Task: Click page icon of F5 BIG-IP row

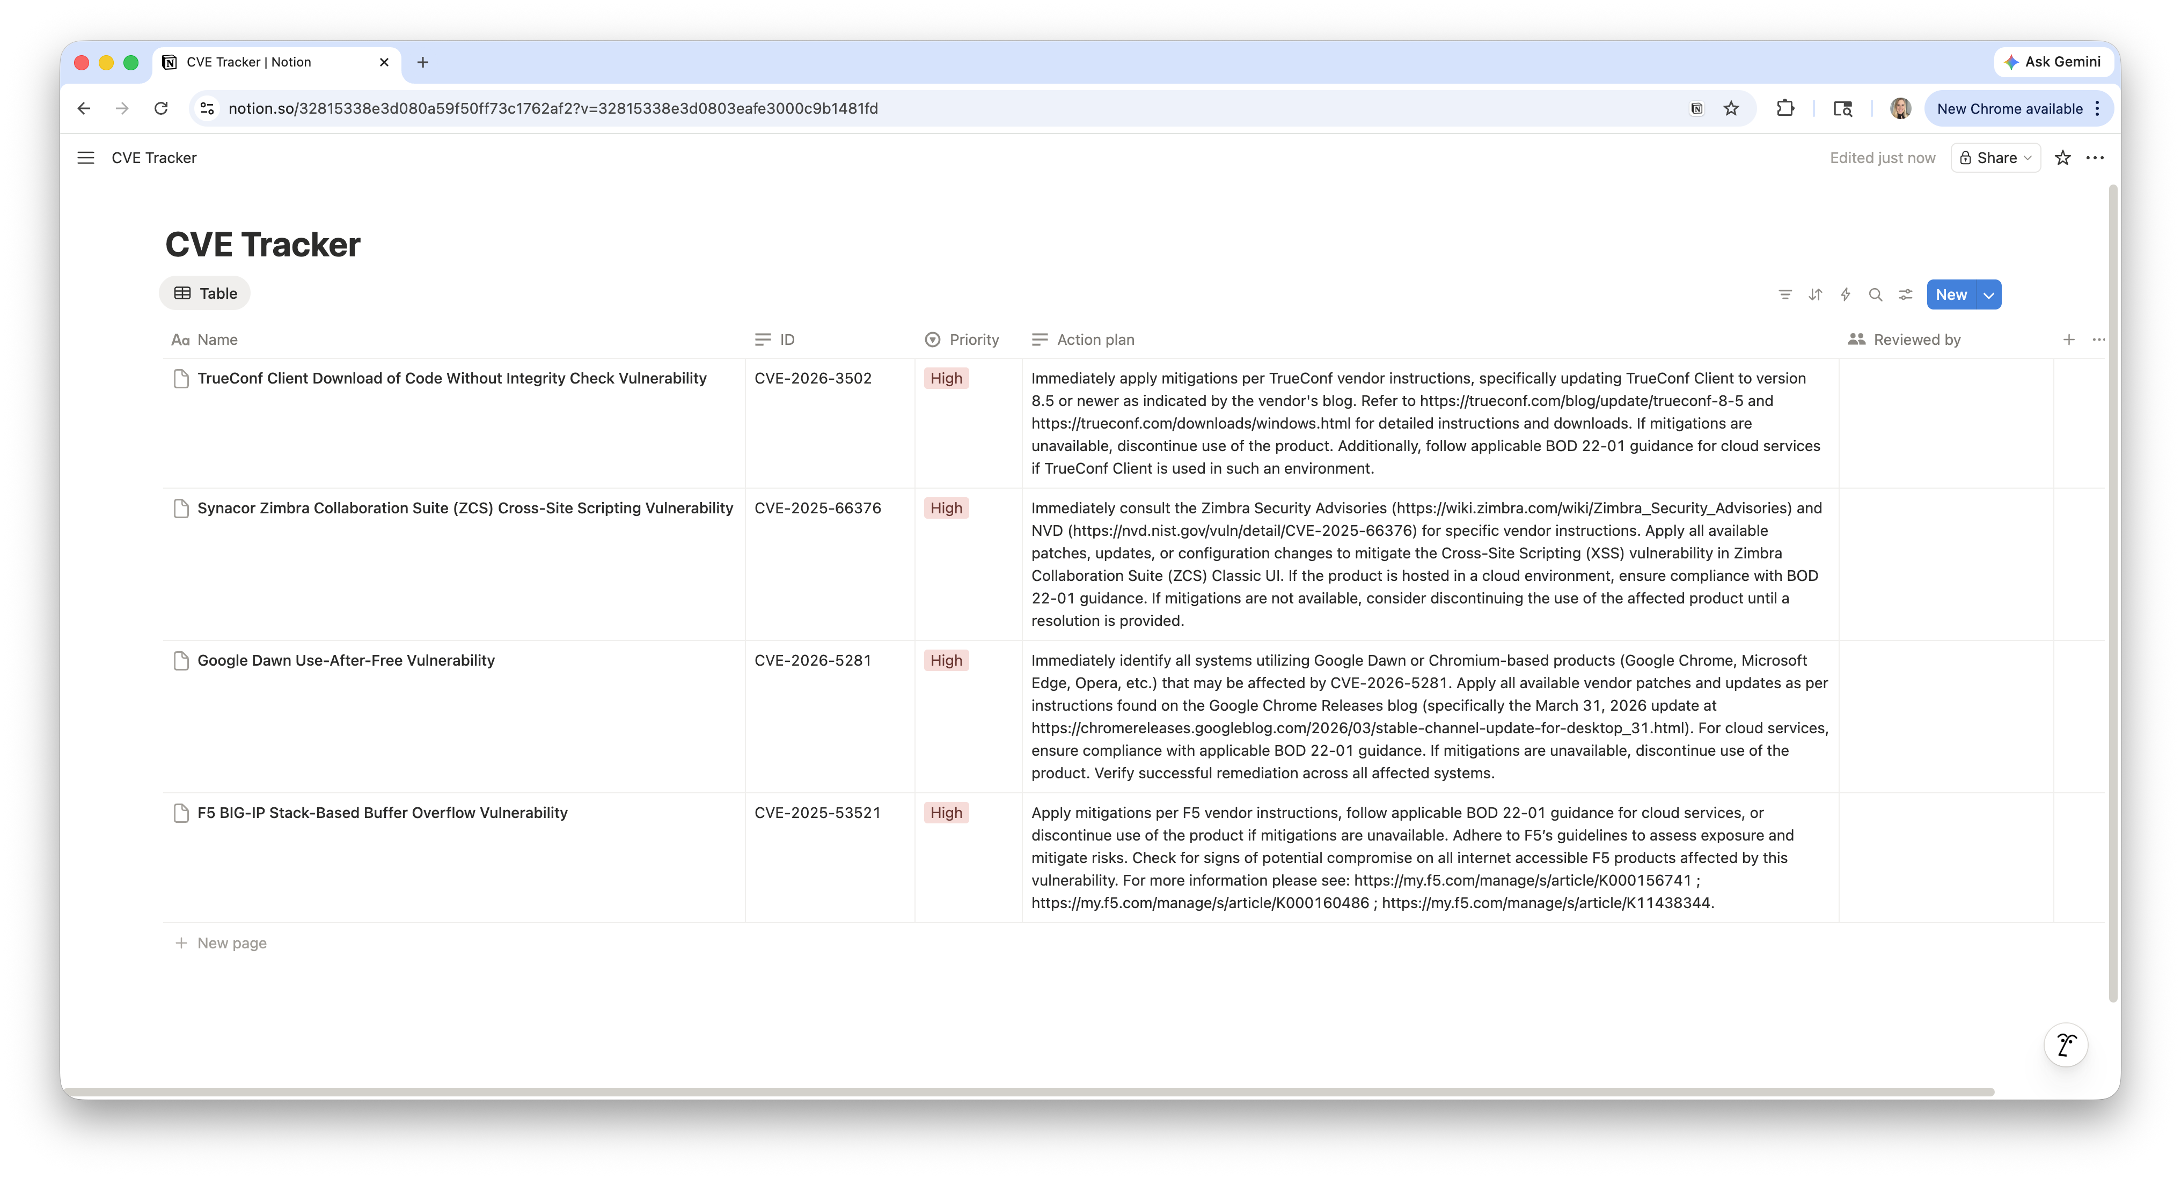Action: click(x=180, y=813)
